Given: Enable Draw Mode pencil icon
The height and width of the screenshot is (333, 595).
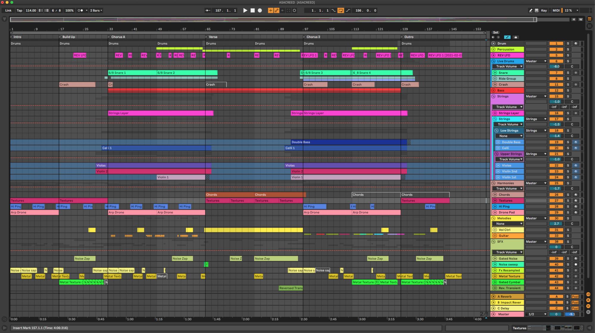Looking at the screenshot, I should [530, 10].
